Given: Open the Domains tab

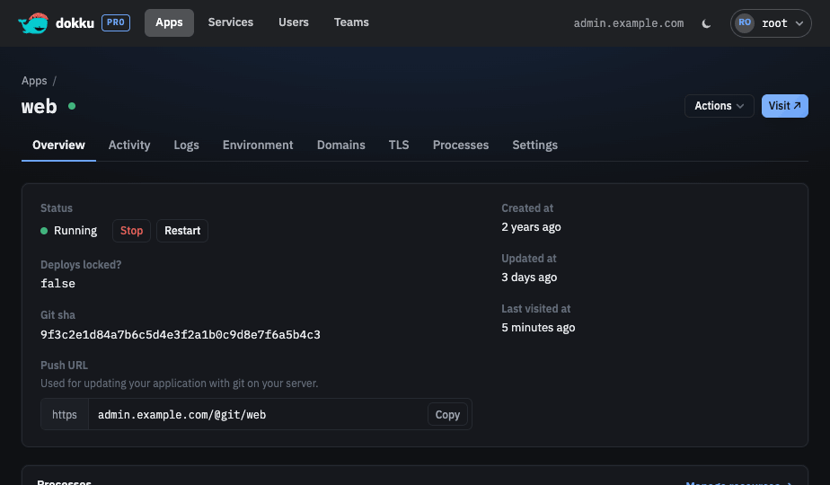Looking at the screenshot, I should click(x=341, y=145).
